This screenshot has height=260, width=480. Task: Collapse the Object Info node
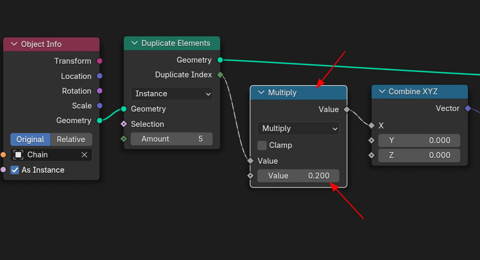[14, 44]
